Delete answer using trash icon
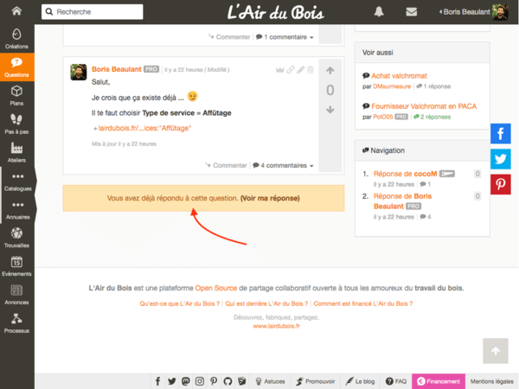The image size is (519, 389). coord(311,70)
